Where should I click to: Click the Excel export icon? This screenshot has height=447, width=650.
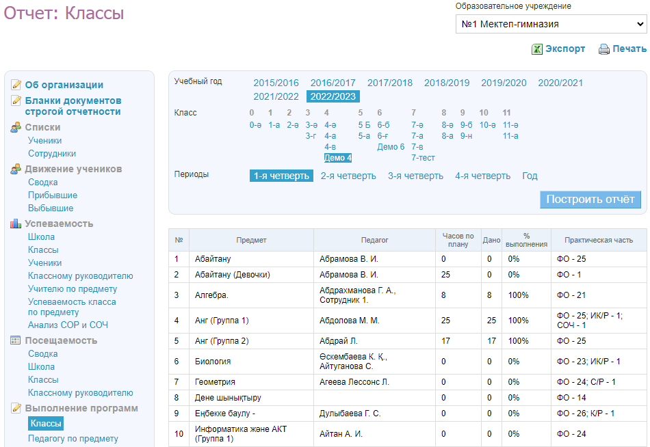coord(537,49)
